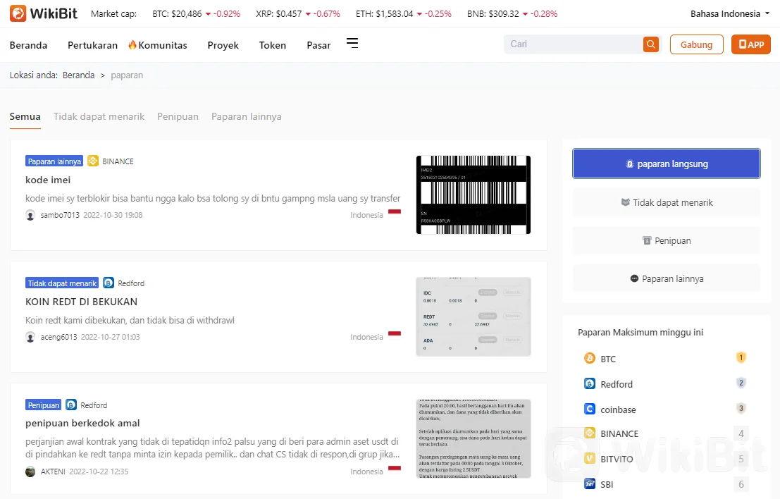Click sidebar 'Paparan lainnya' button
The height and width of the screenshot is (499, 780).
[666, 278]
